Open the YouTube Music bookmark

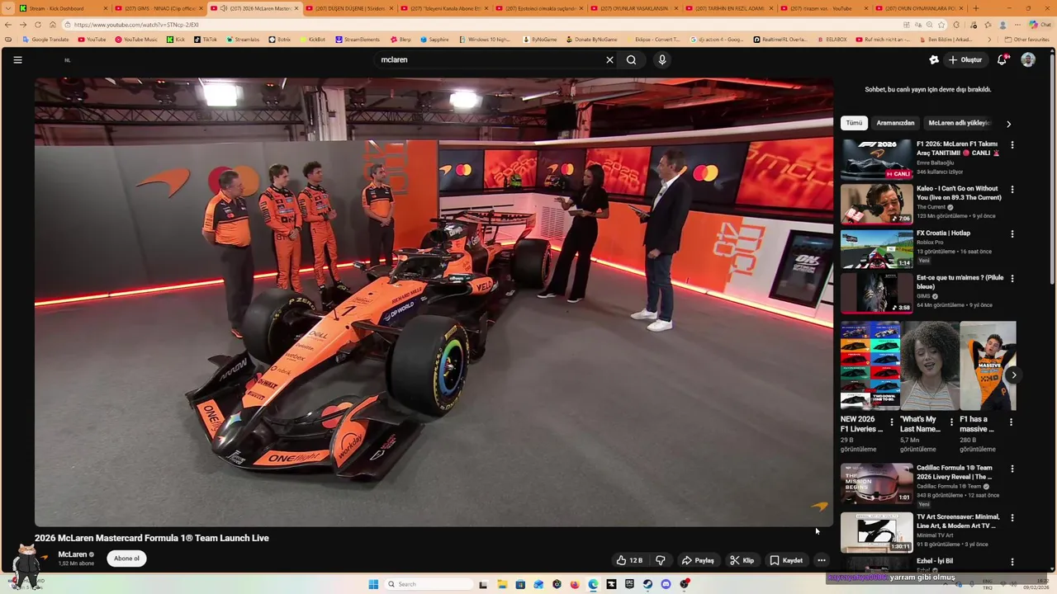pos(136,40)
